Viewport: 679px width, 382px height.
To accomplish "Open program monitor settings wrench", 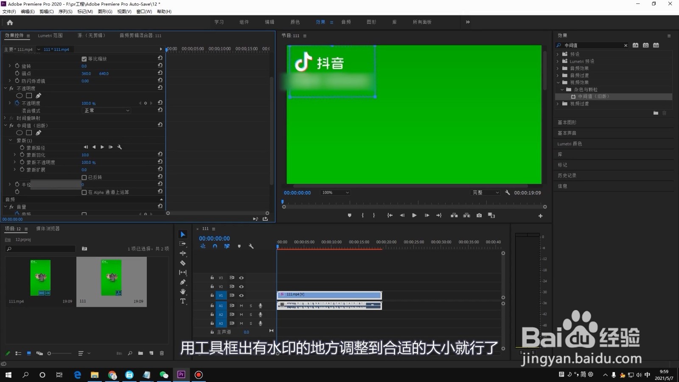I will click(x=508, y=193).
